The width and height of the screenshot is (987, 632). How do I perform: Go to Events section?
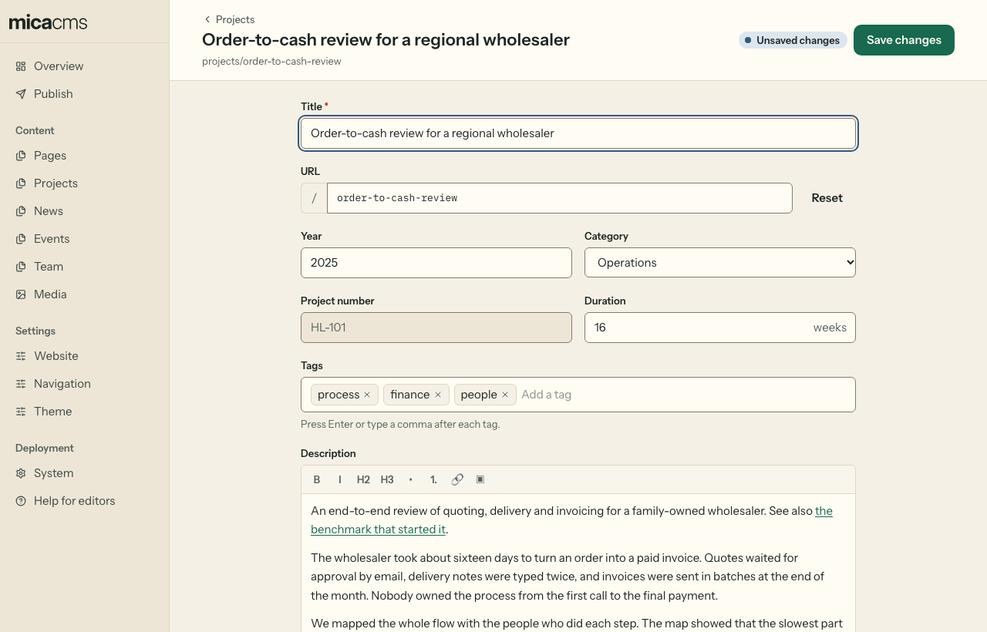85,239
